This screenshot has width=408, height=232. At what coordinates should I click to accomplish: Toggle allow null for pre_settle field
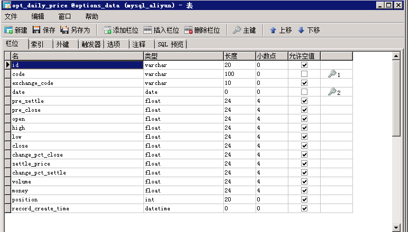point(304,101)
